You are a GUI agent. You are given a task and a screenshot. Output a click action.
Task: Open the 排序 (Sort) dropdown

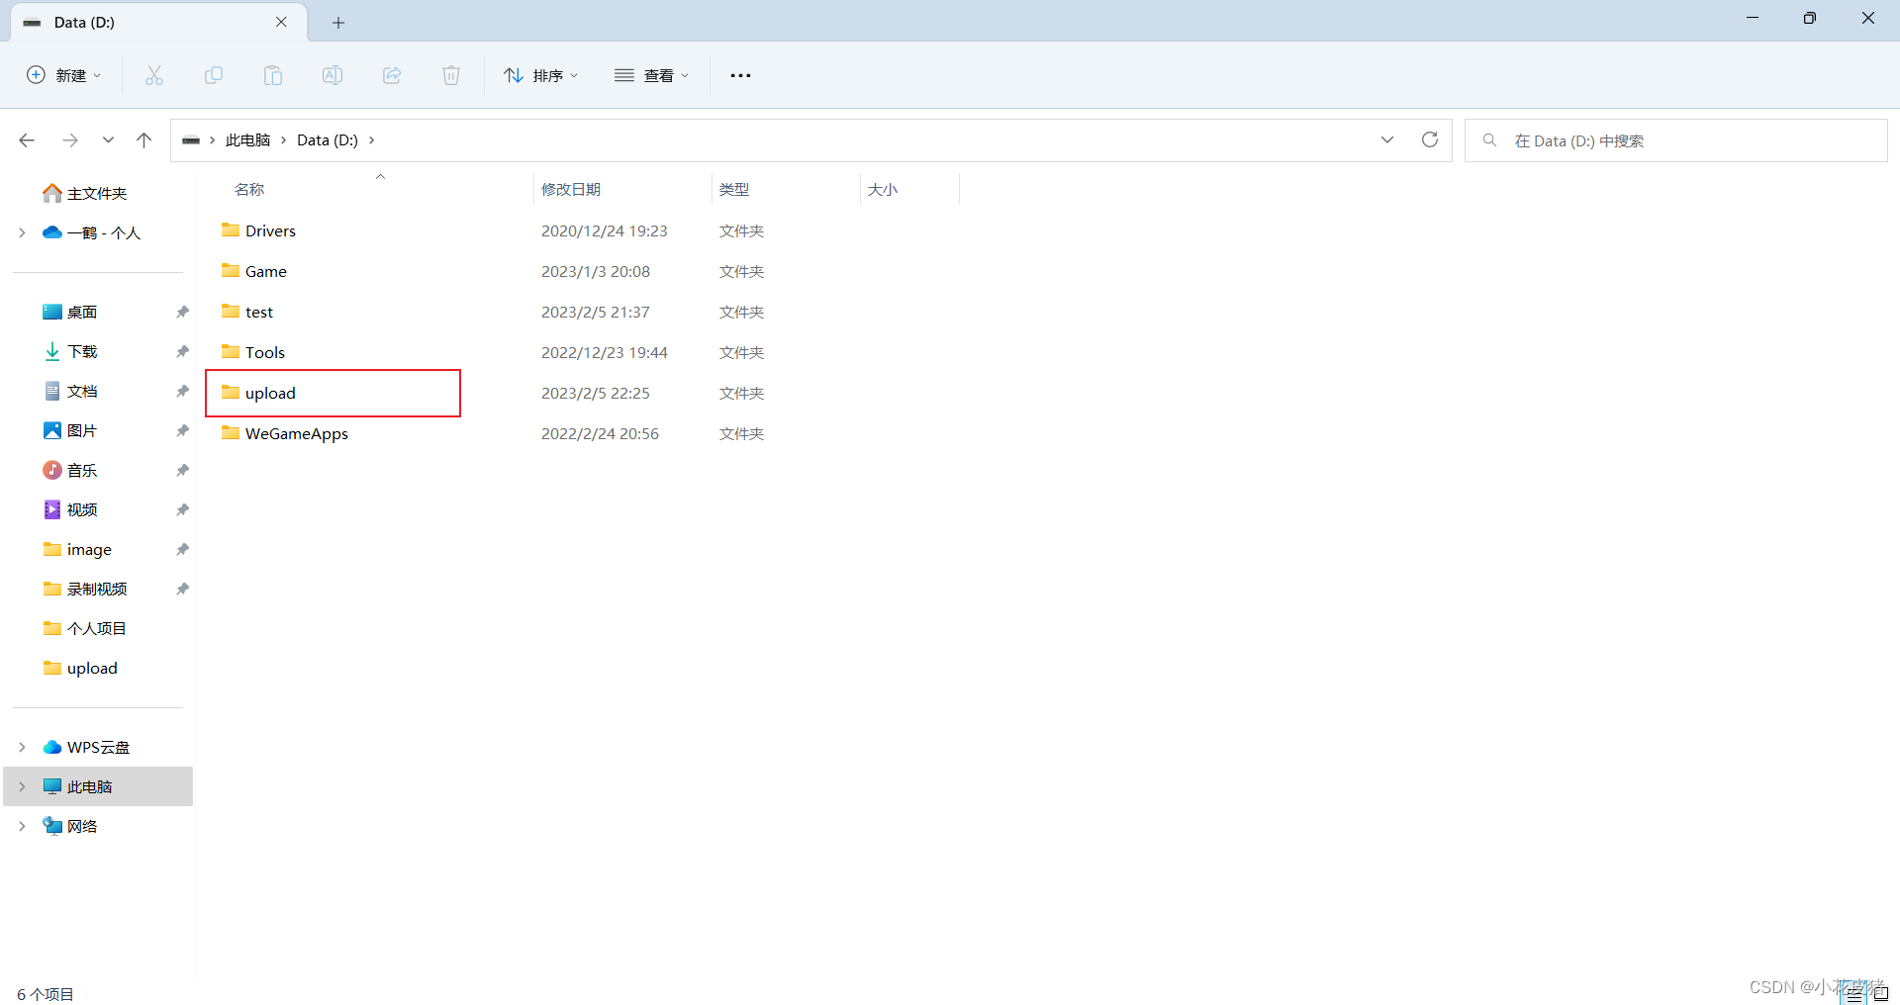click(540, 75)
